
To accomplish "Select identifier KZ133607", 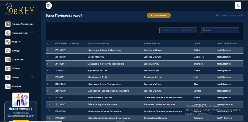I will pyautogui.click(x=59, y=98).
